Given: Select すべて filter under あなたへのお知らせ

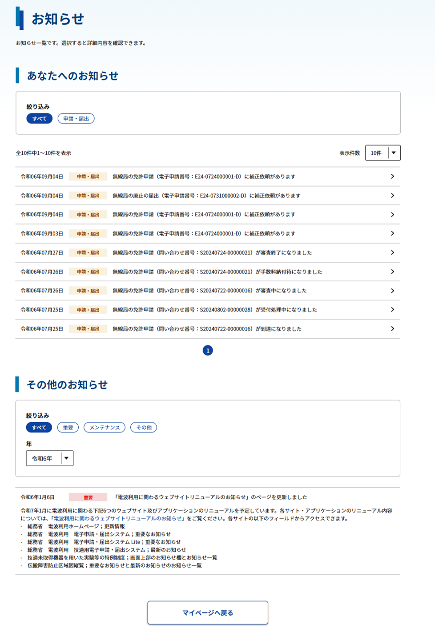Looking at the screenshot, I should [40, 119].
